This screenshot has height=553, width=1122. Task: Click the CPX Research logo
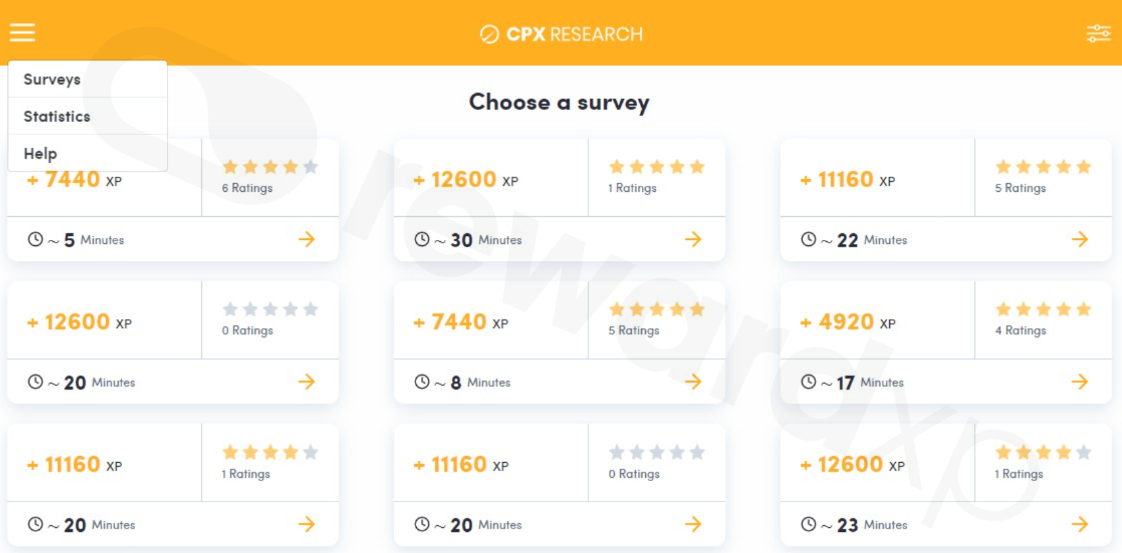560,34
